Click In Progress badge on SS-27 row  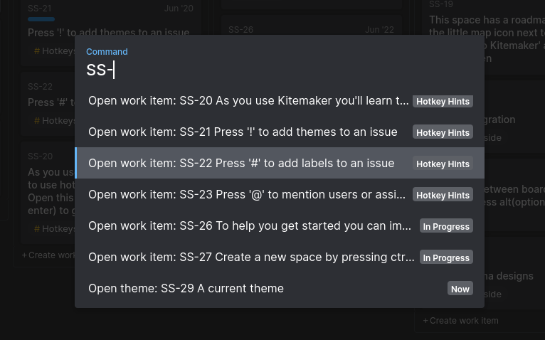pos(446,257)
